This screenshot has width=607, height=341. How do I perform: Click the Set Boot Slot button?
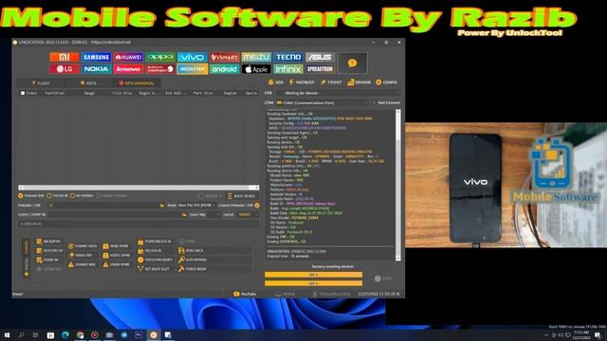[154, 269]
